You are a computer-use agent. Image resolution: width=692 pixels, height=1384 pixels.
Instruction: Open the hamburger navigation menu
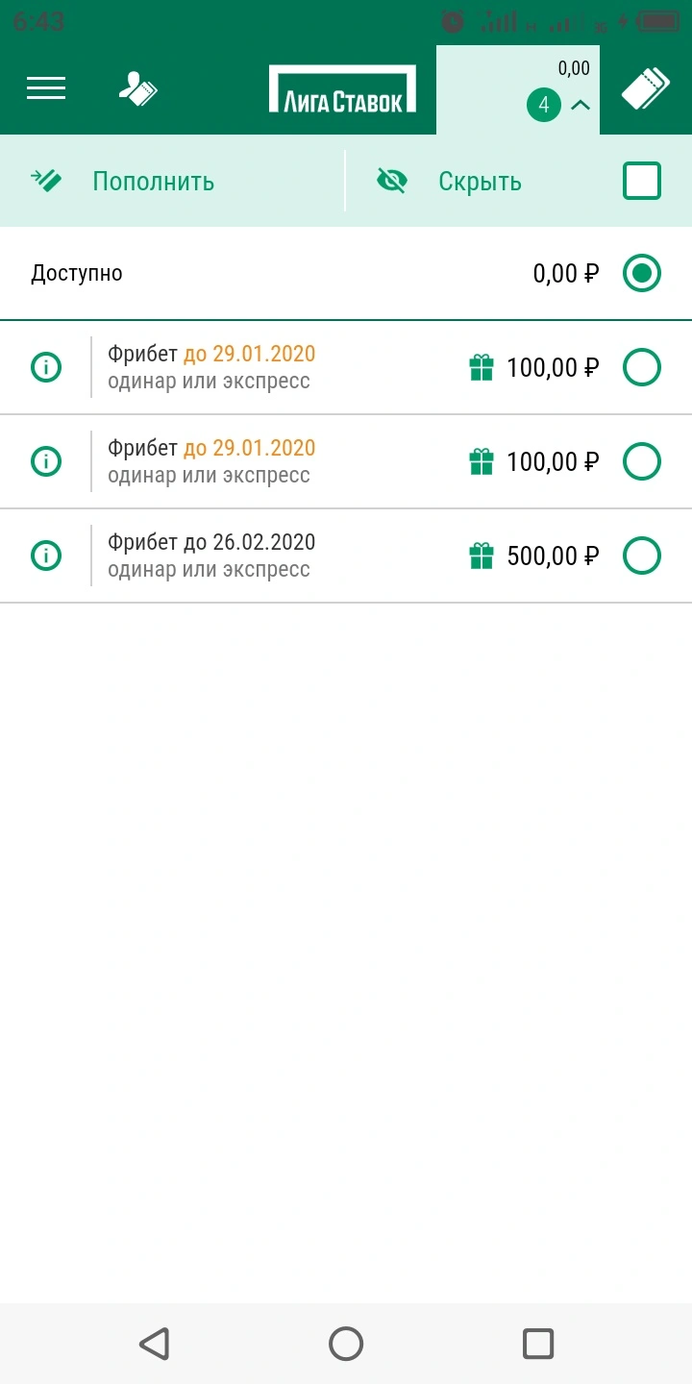click(46, 88)
